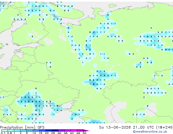Click the legend value label '25'

tap(53, 133)
